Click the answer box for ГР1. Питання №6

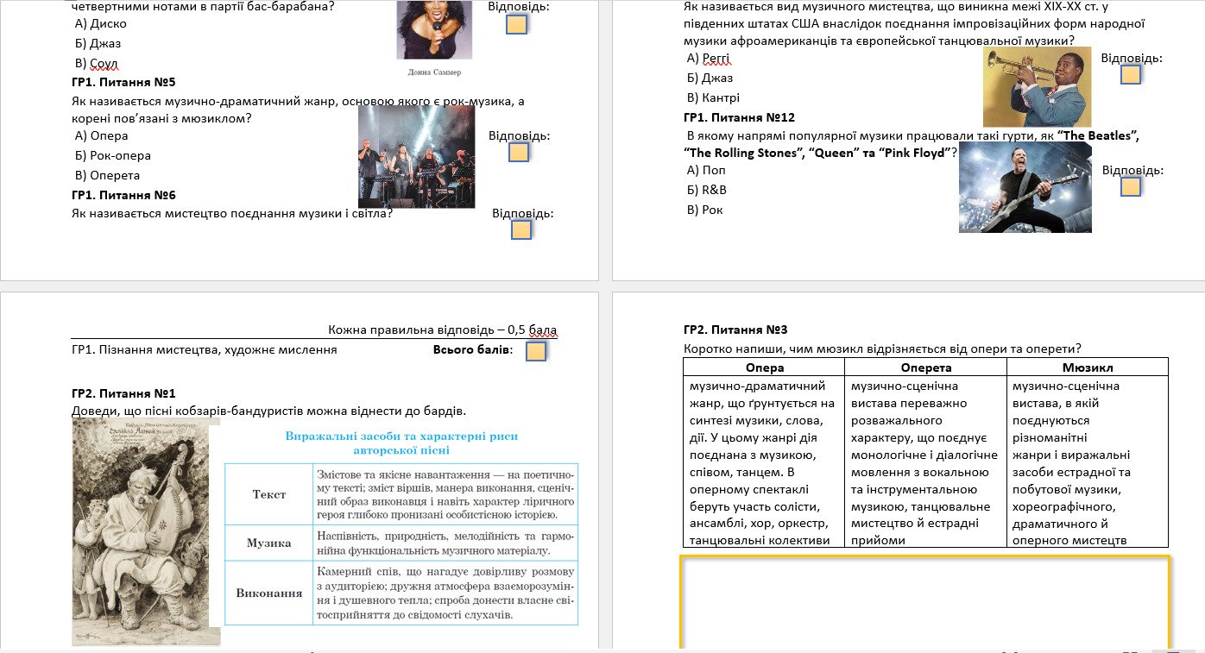click(x=520, y=229)
